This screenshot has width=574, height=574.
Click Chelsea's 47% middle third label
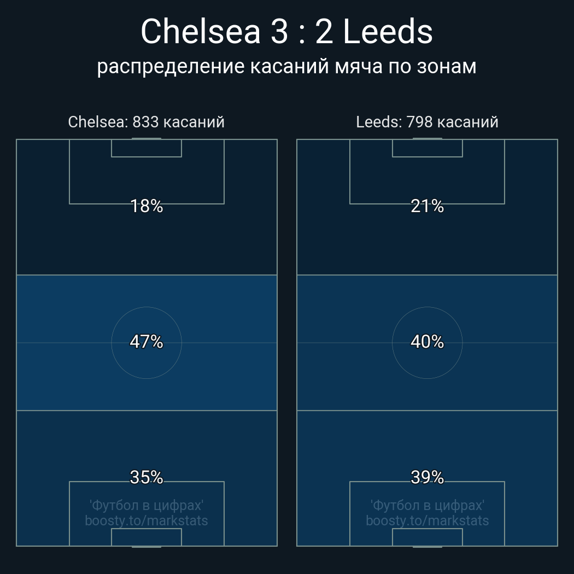click(147, 342)
